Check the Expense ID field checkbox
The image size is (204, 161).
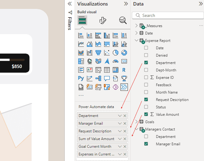click(146, 77)
